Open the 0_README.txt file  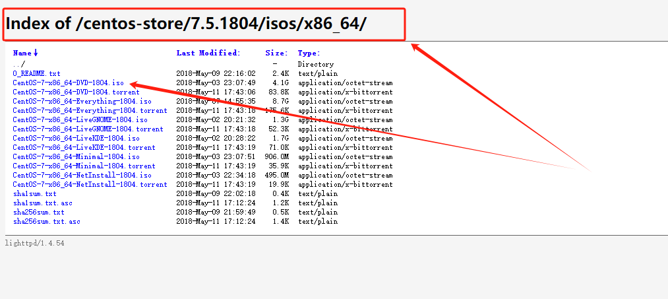tap(37, 74)
